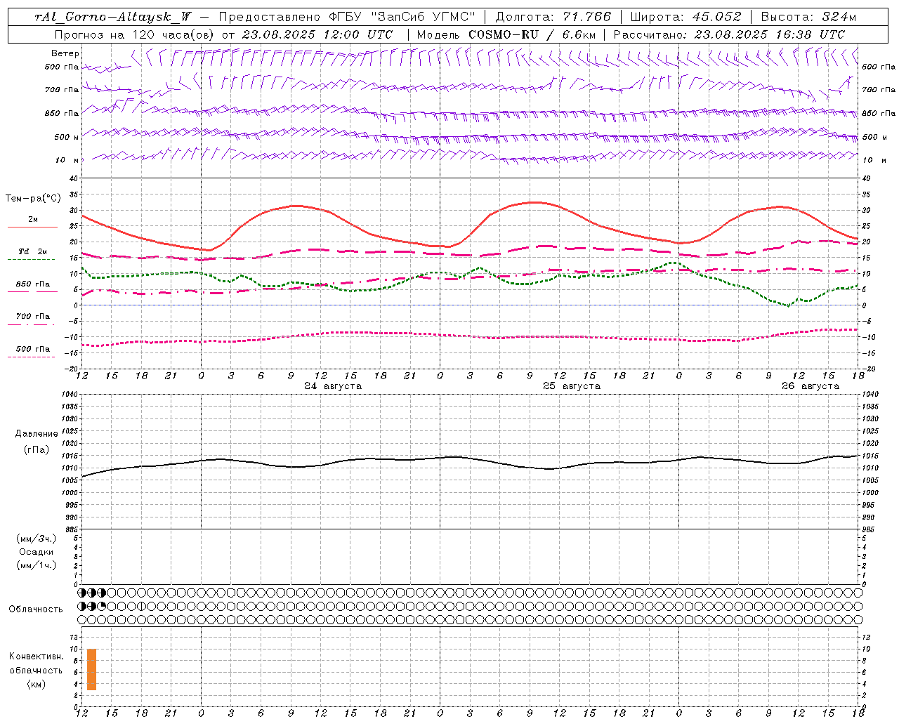
Task: Click the 700 гПа entry in temperature legend
Action: point(33,317)
